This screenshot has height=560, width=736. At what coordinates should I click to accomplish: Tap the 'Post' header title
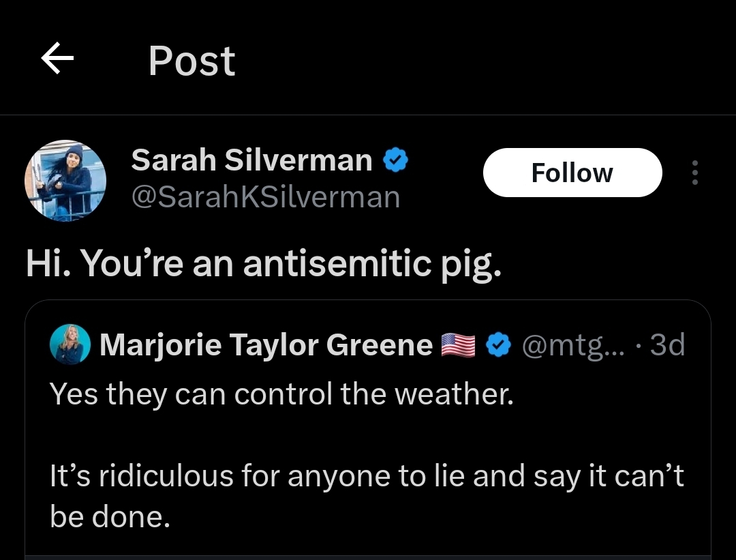click(x=191, y=61)
